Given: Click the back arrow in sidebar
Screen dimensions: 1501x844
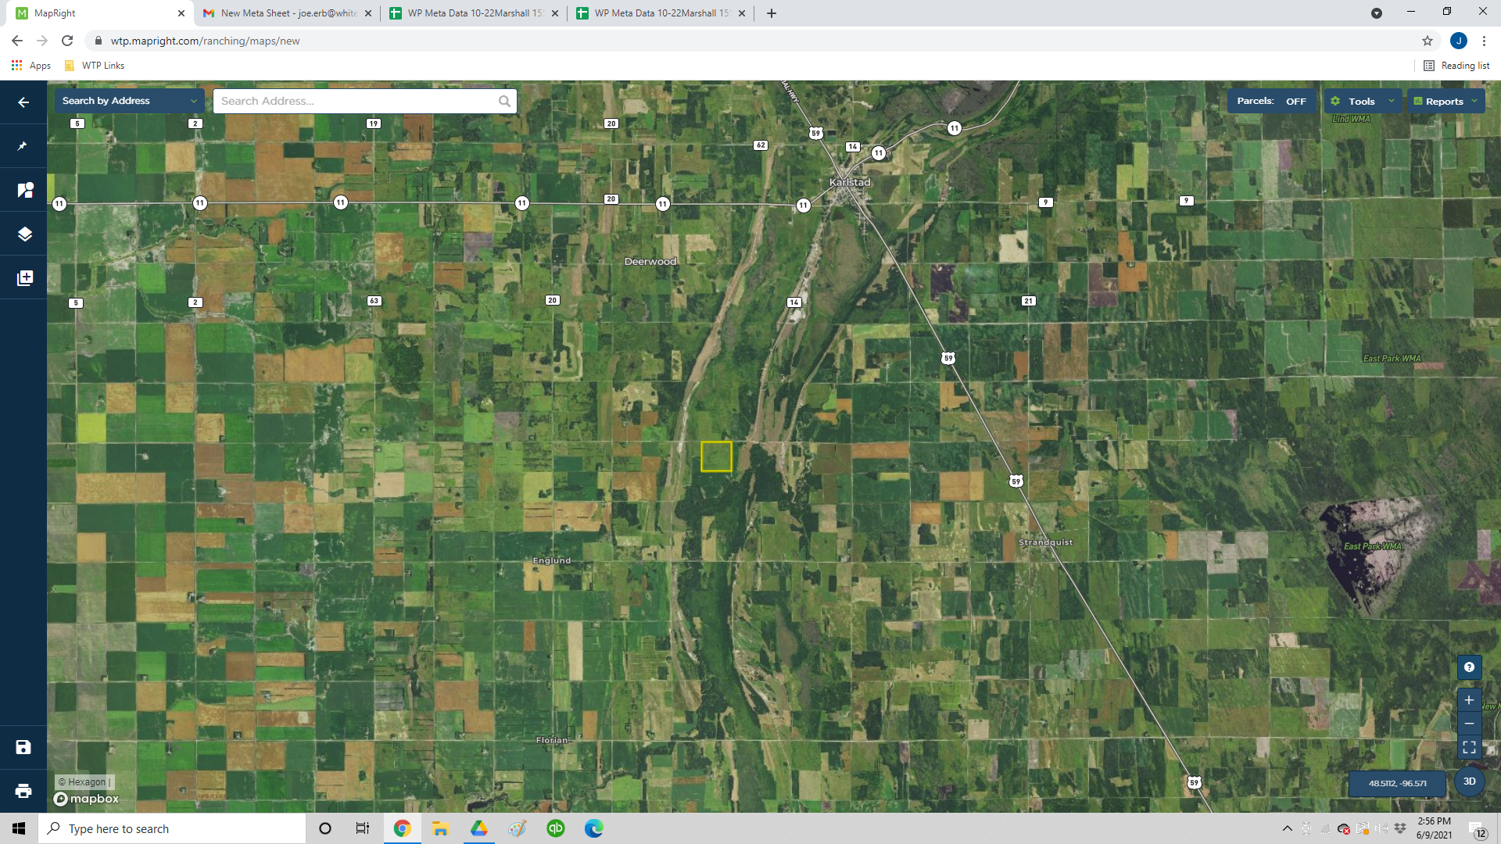Looking at the screenshot, I should pyautogui.click(x=23, y=102).
